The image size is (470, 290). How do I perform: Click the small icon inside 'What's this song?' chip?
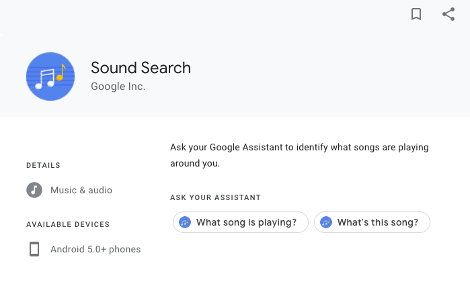coord(326,222)
